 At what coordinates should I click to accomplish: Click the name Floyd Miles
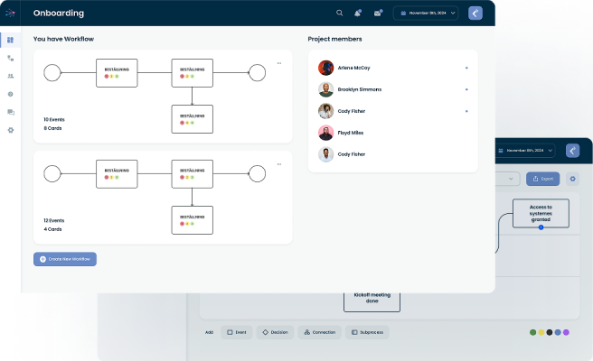click(350, 133)
